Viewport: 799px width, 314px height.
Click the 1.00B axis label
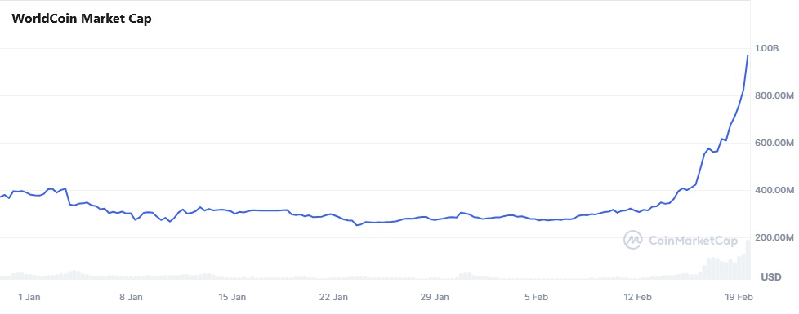[767, 48]
